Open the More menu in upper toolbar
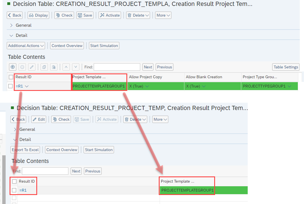The width and height of the screenshot is (304, 204). click(x=163, y=15)
